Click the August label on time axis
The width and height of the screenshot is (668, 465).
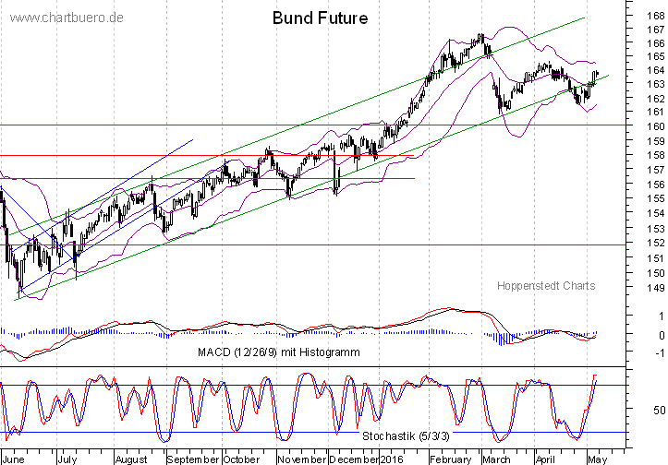coord(131,459)
